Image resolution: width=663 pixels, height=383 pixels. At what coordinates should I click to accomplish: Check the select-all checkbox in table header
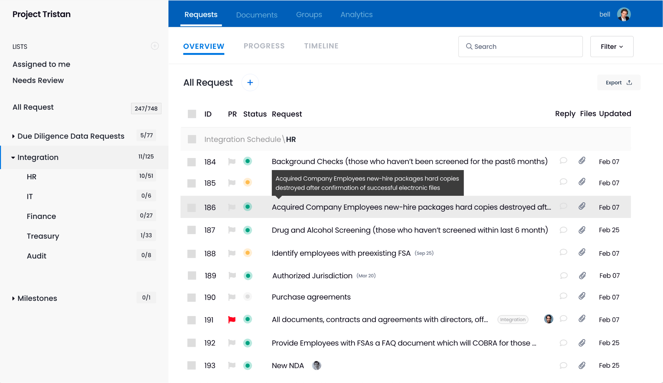pos(192,114)
